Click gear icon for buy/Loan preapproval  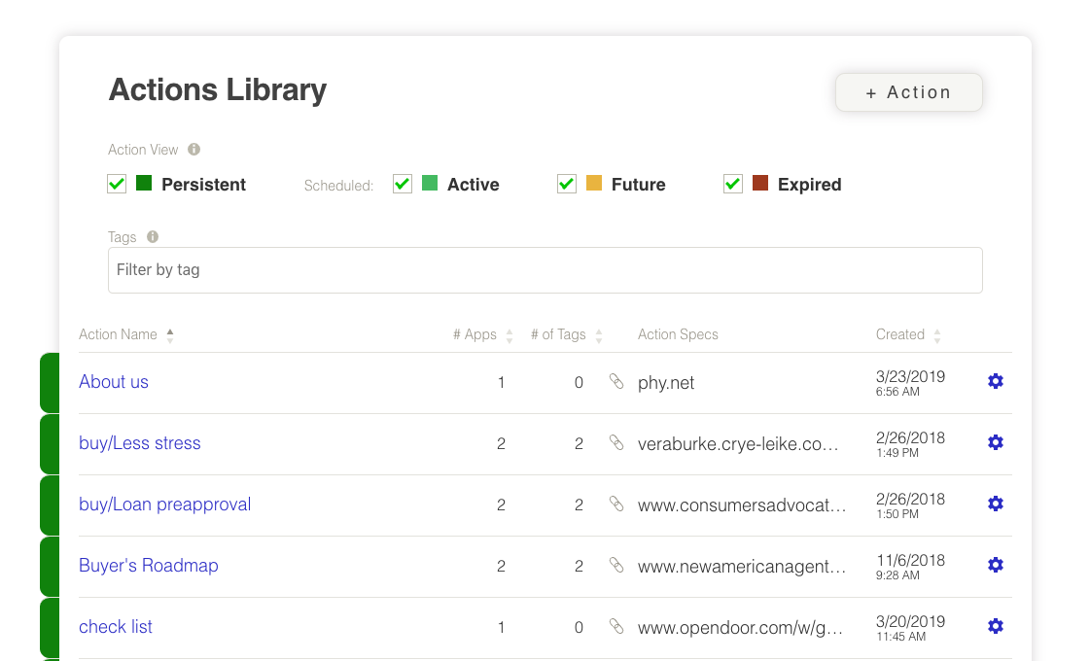click(995, 504)
